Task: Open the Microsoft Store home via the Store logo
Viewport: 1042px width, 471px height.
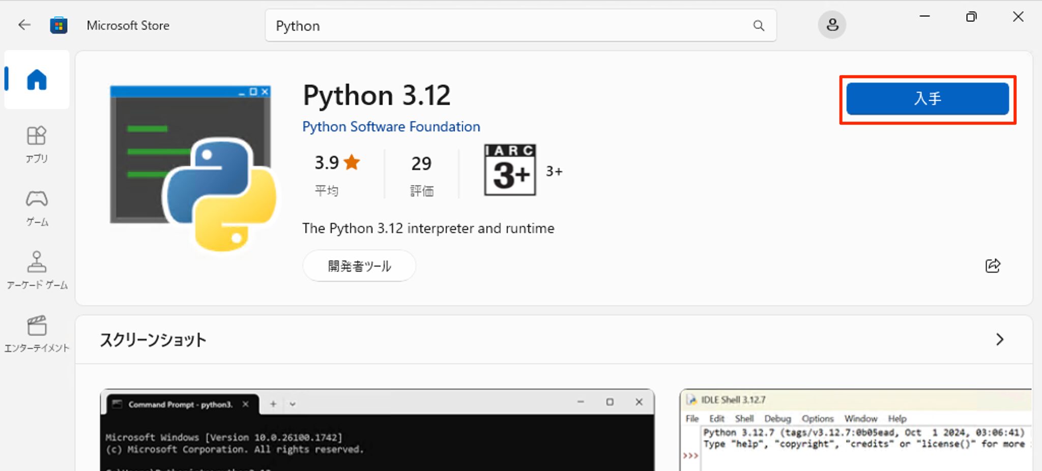Action: point(59,24)
